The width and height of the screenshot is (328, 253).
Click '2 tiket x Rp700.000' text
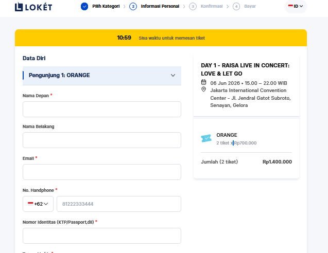[x=236, y=143]
